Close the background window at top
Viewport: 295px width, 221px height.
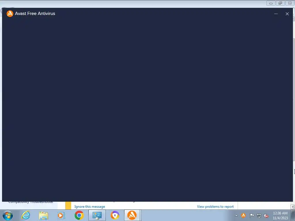[x=290, y=3]
